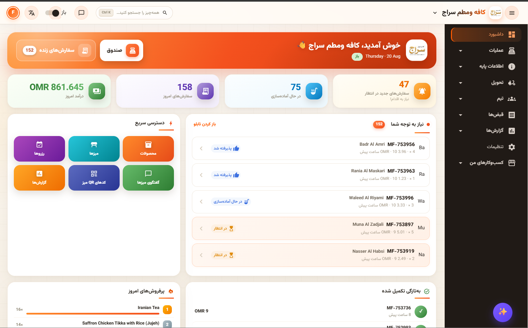Click the باز کردن تابلو link
This screenshot has width=528, height=328.
pyautogui.click(x=205, y=124)
